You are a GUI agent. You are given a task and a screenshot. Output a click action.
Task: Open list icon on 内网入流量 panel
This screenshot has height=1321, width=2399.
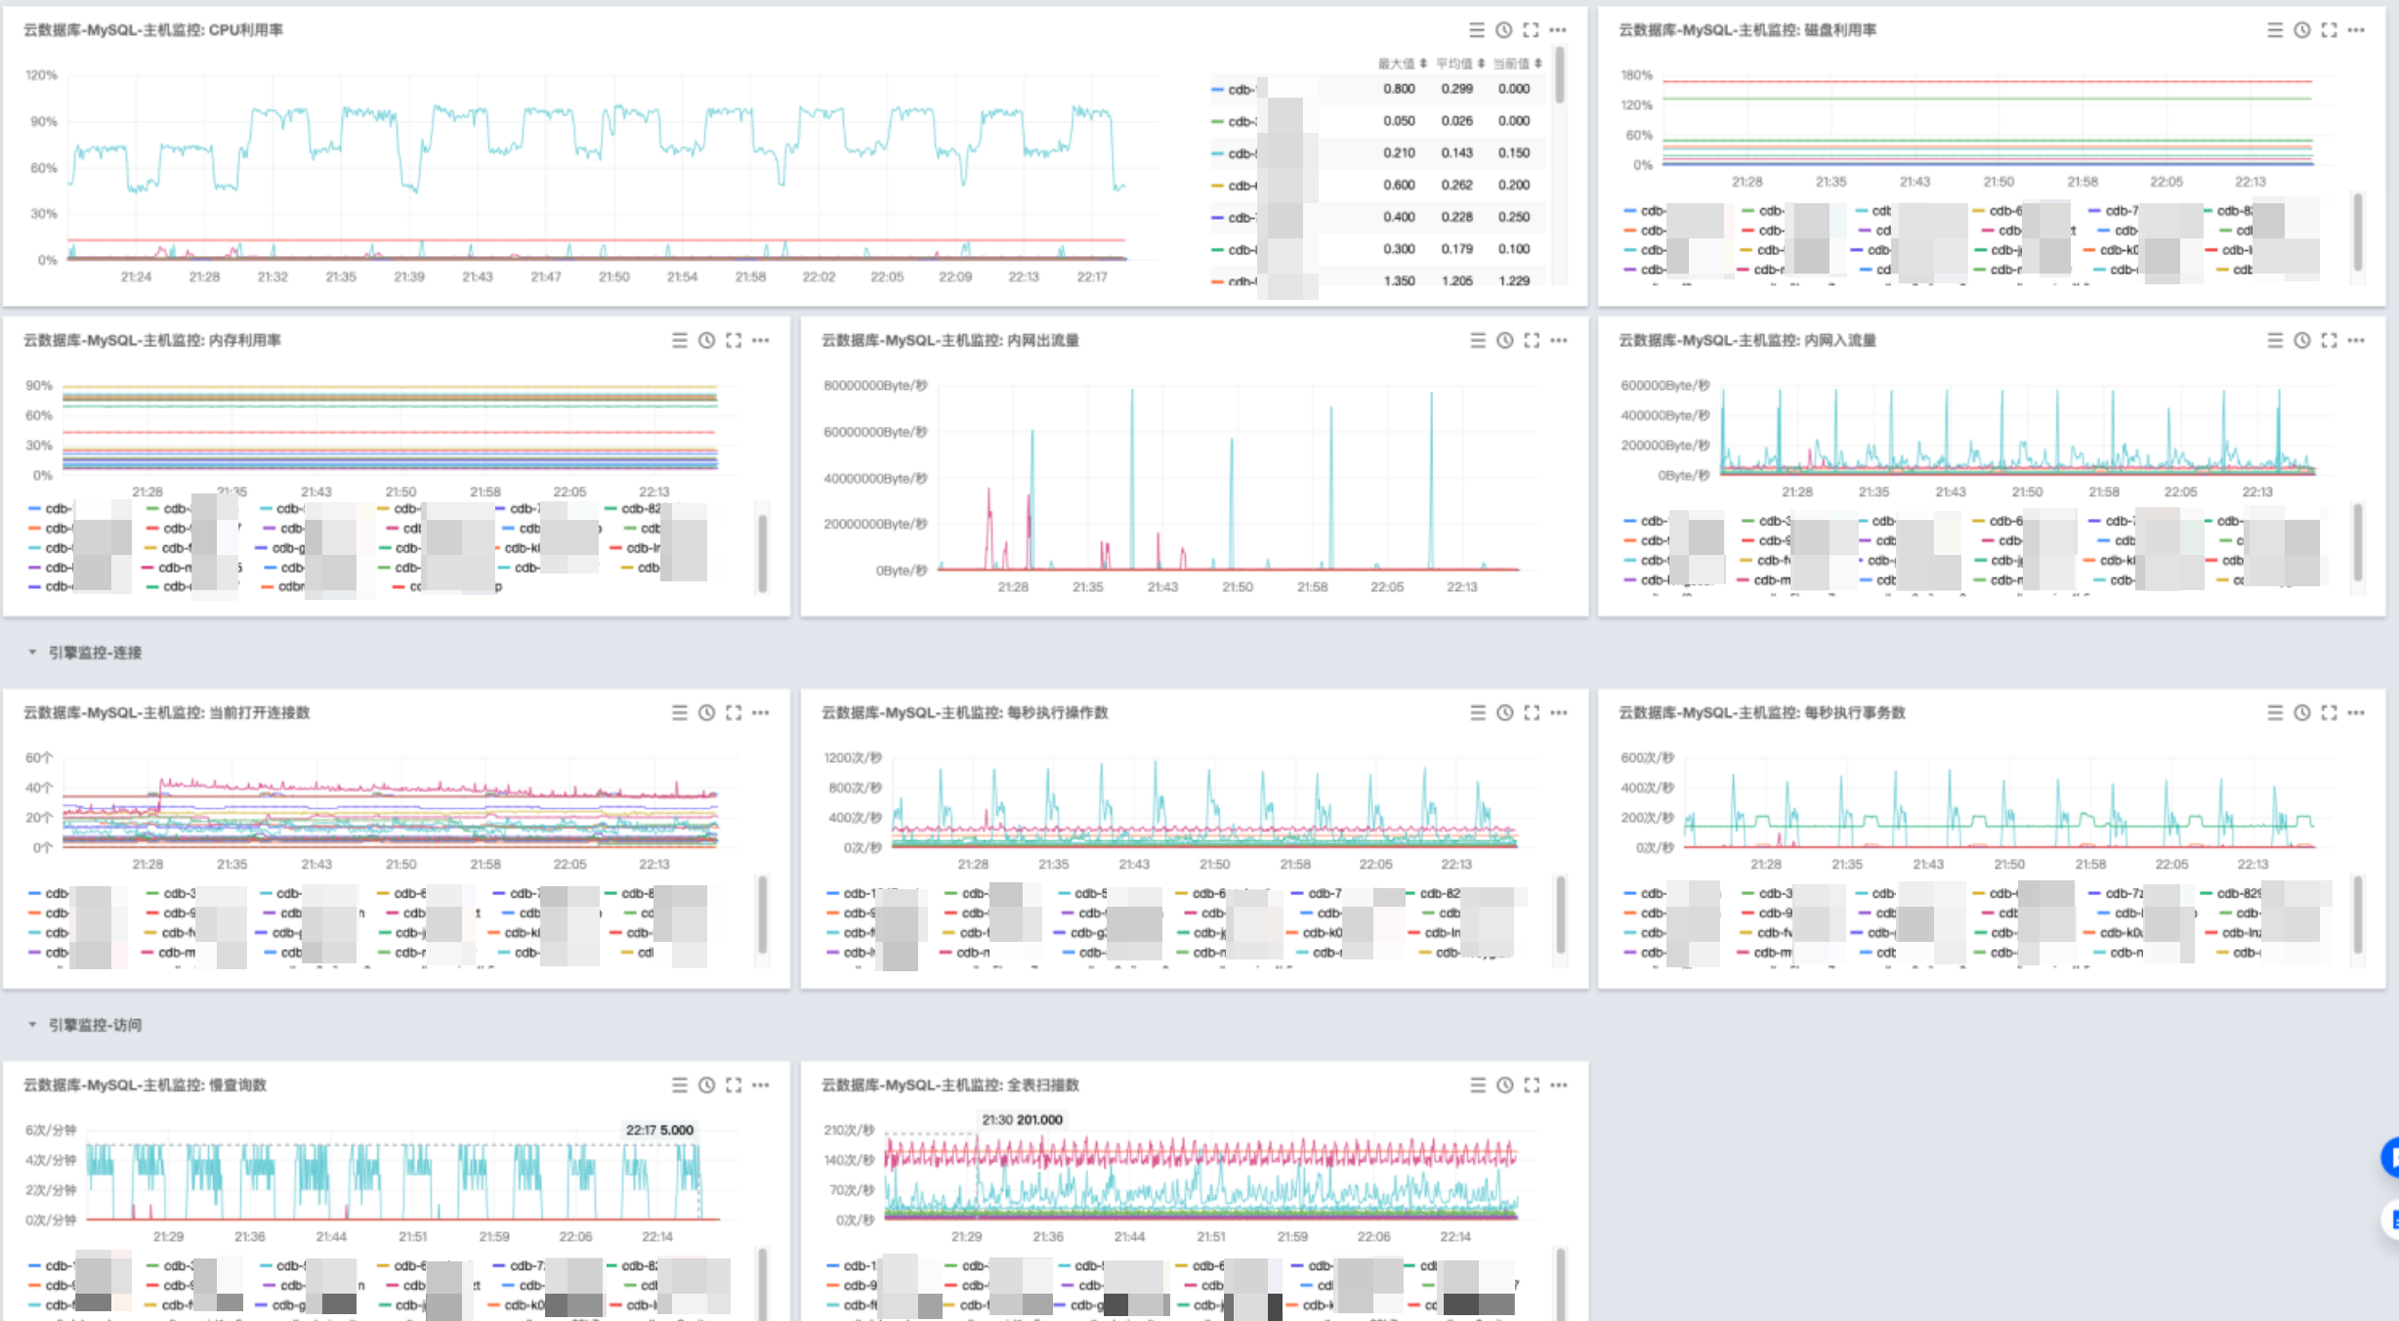point(2275,340)
